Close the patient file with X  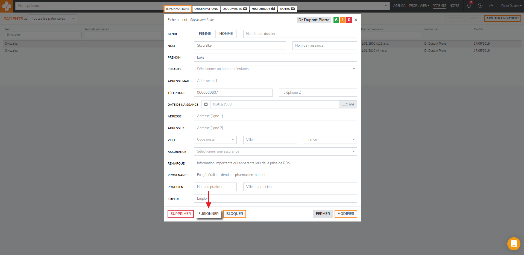click(x=356, y=20)
